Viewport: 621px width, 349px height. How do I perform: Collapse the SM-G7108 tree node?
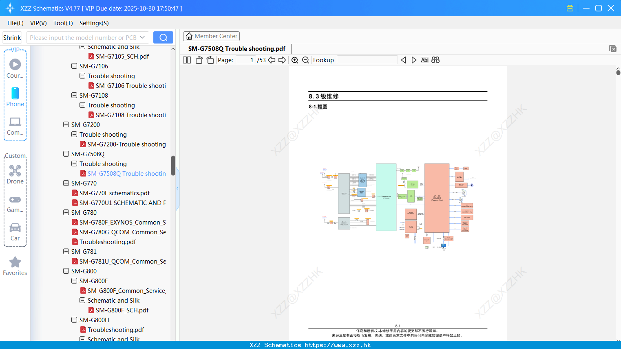pyautogui.click(x=74, y=95)
